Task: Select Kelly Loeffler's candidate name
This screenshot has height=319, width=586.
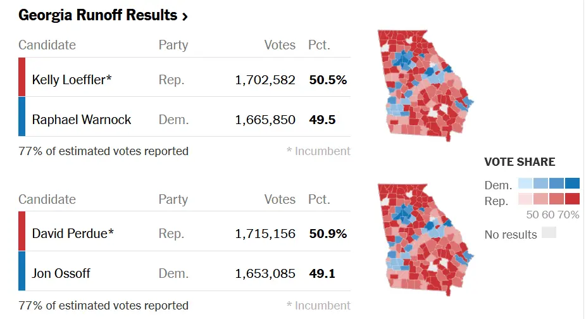Action: pos(72,80)
